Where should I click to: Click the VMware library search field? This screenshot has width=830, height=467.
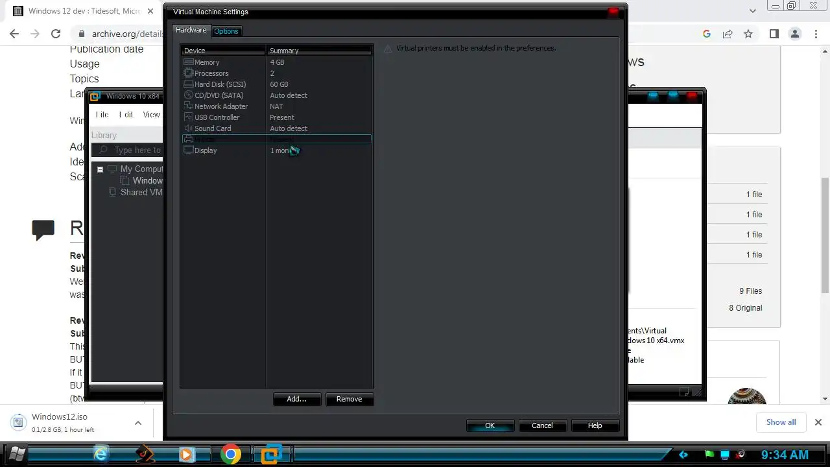coord(128,150)
